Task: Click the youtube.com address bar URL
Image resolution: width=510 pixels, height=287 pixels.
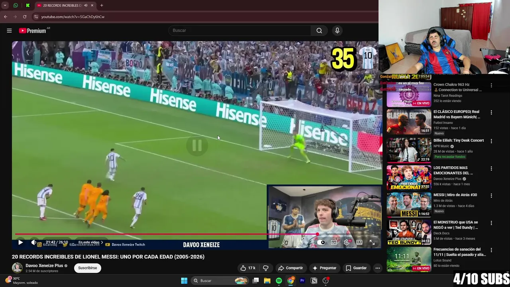Action: pyautogui.click(x=73, y=17)
